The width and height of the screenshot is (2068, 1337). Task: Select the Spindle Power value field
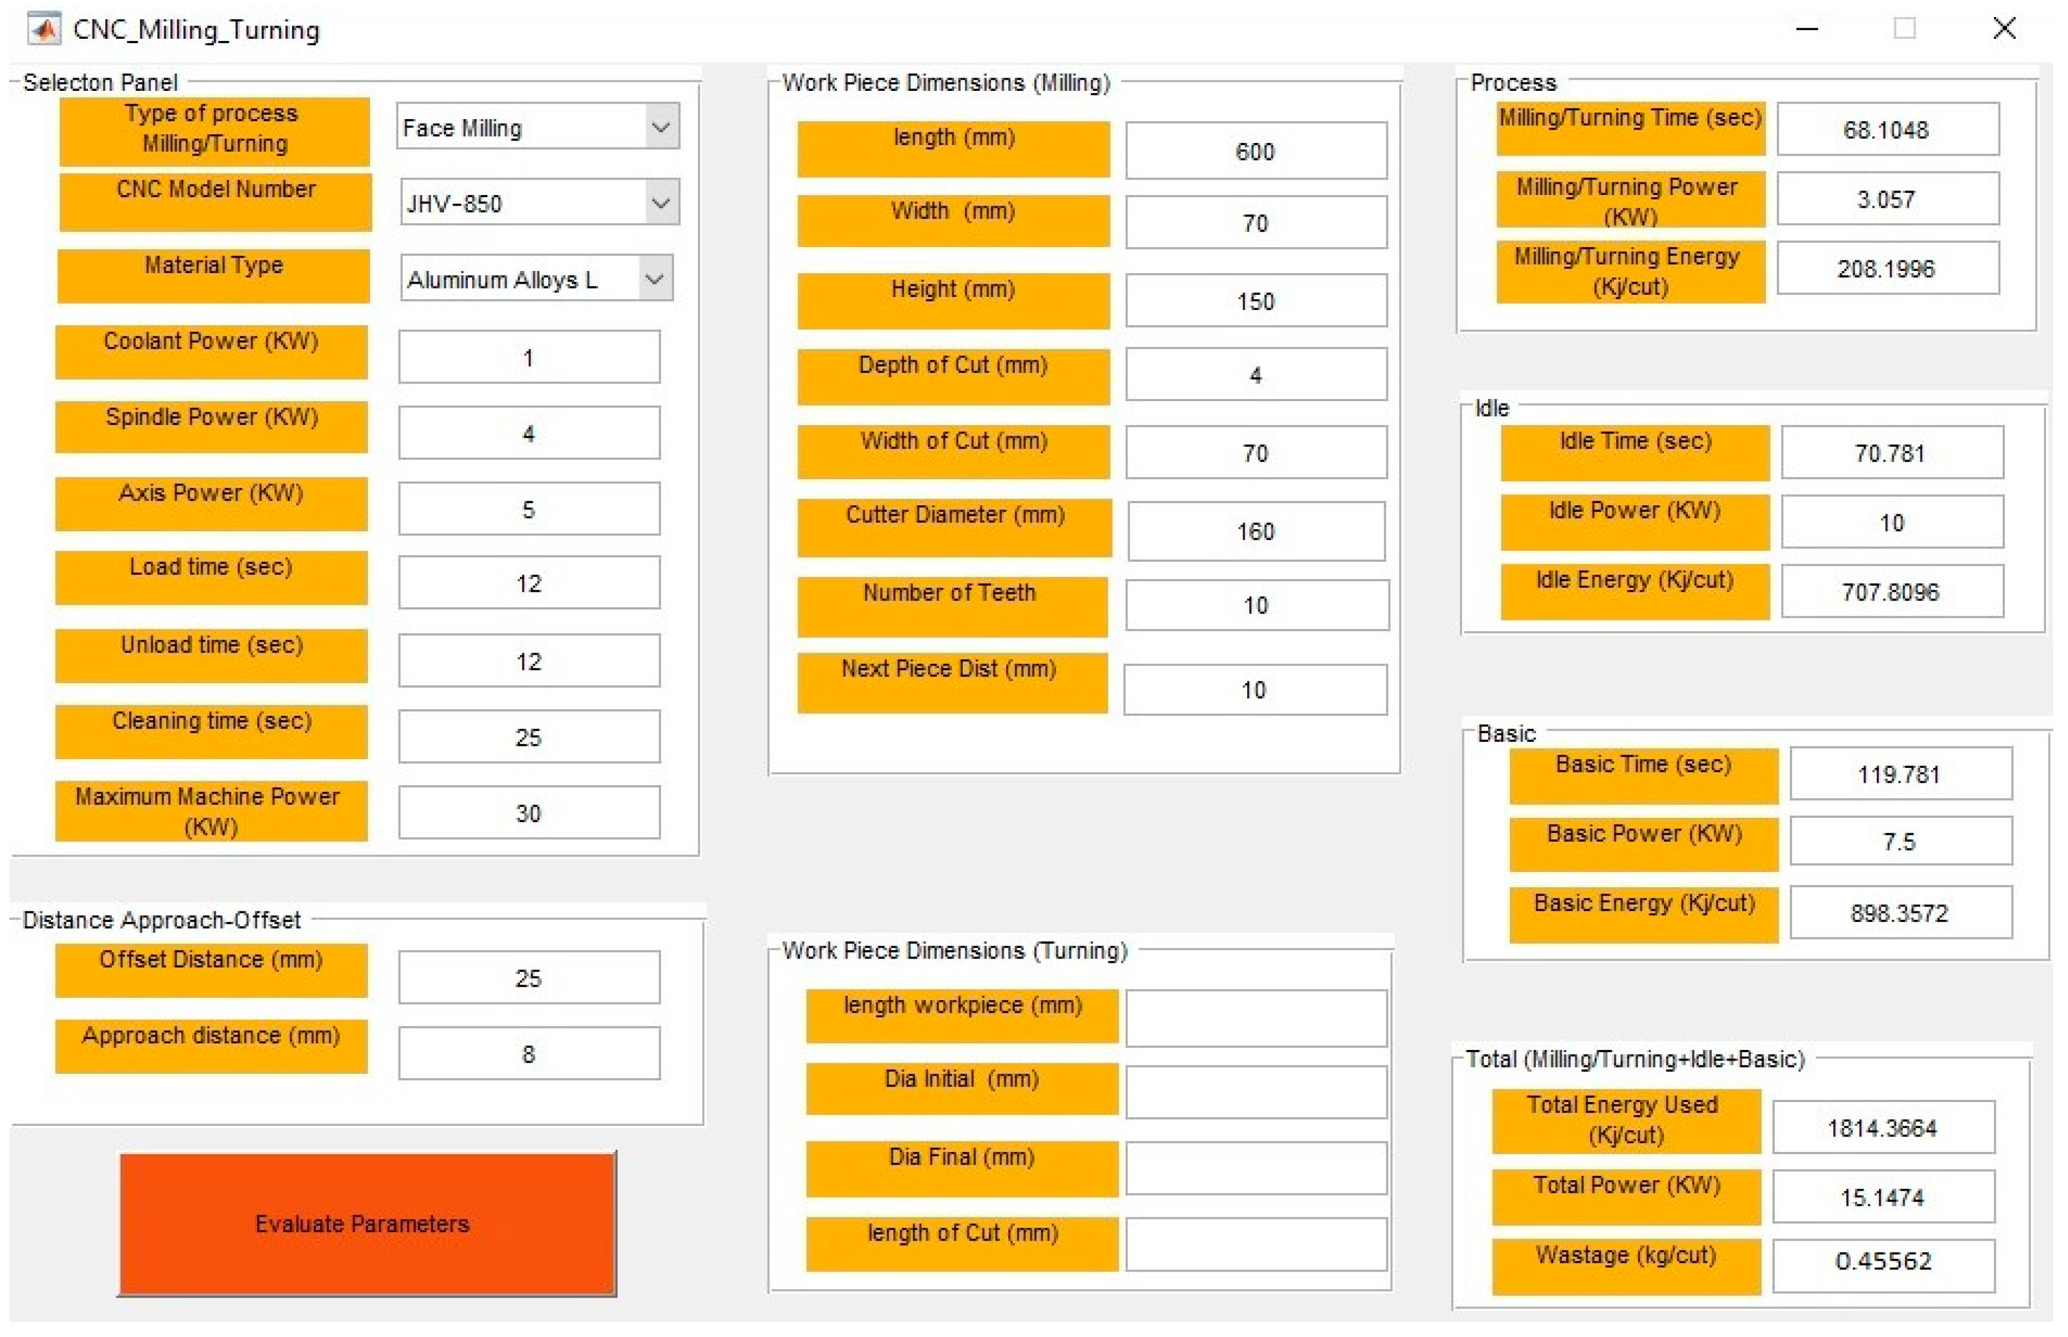pyautogui.click(x=528, y=433)
